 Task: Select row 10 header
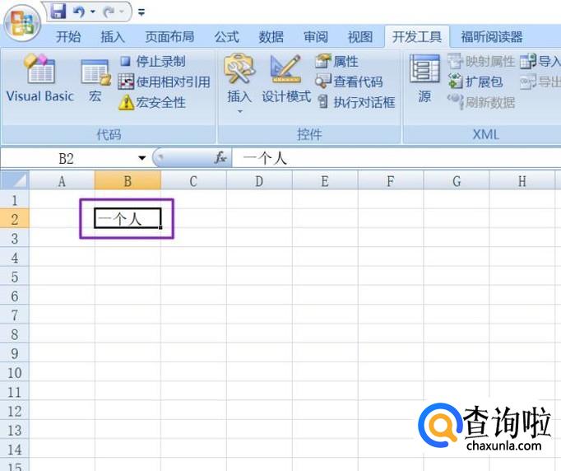pyautogui.click(x=15, y=372)
